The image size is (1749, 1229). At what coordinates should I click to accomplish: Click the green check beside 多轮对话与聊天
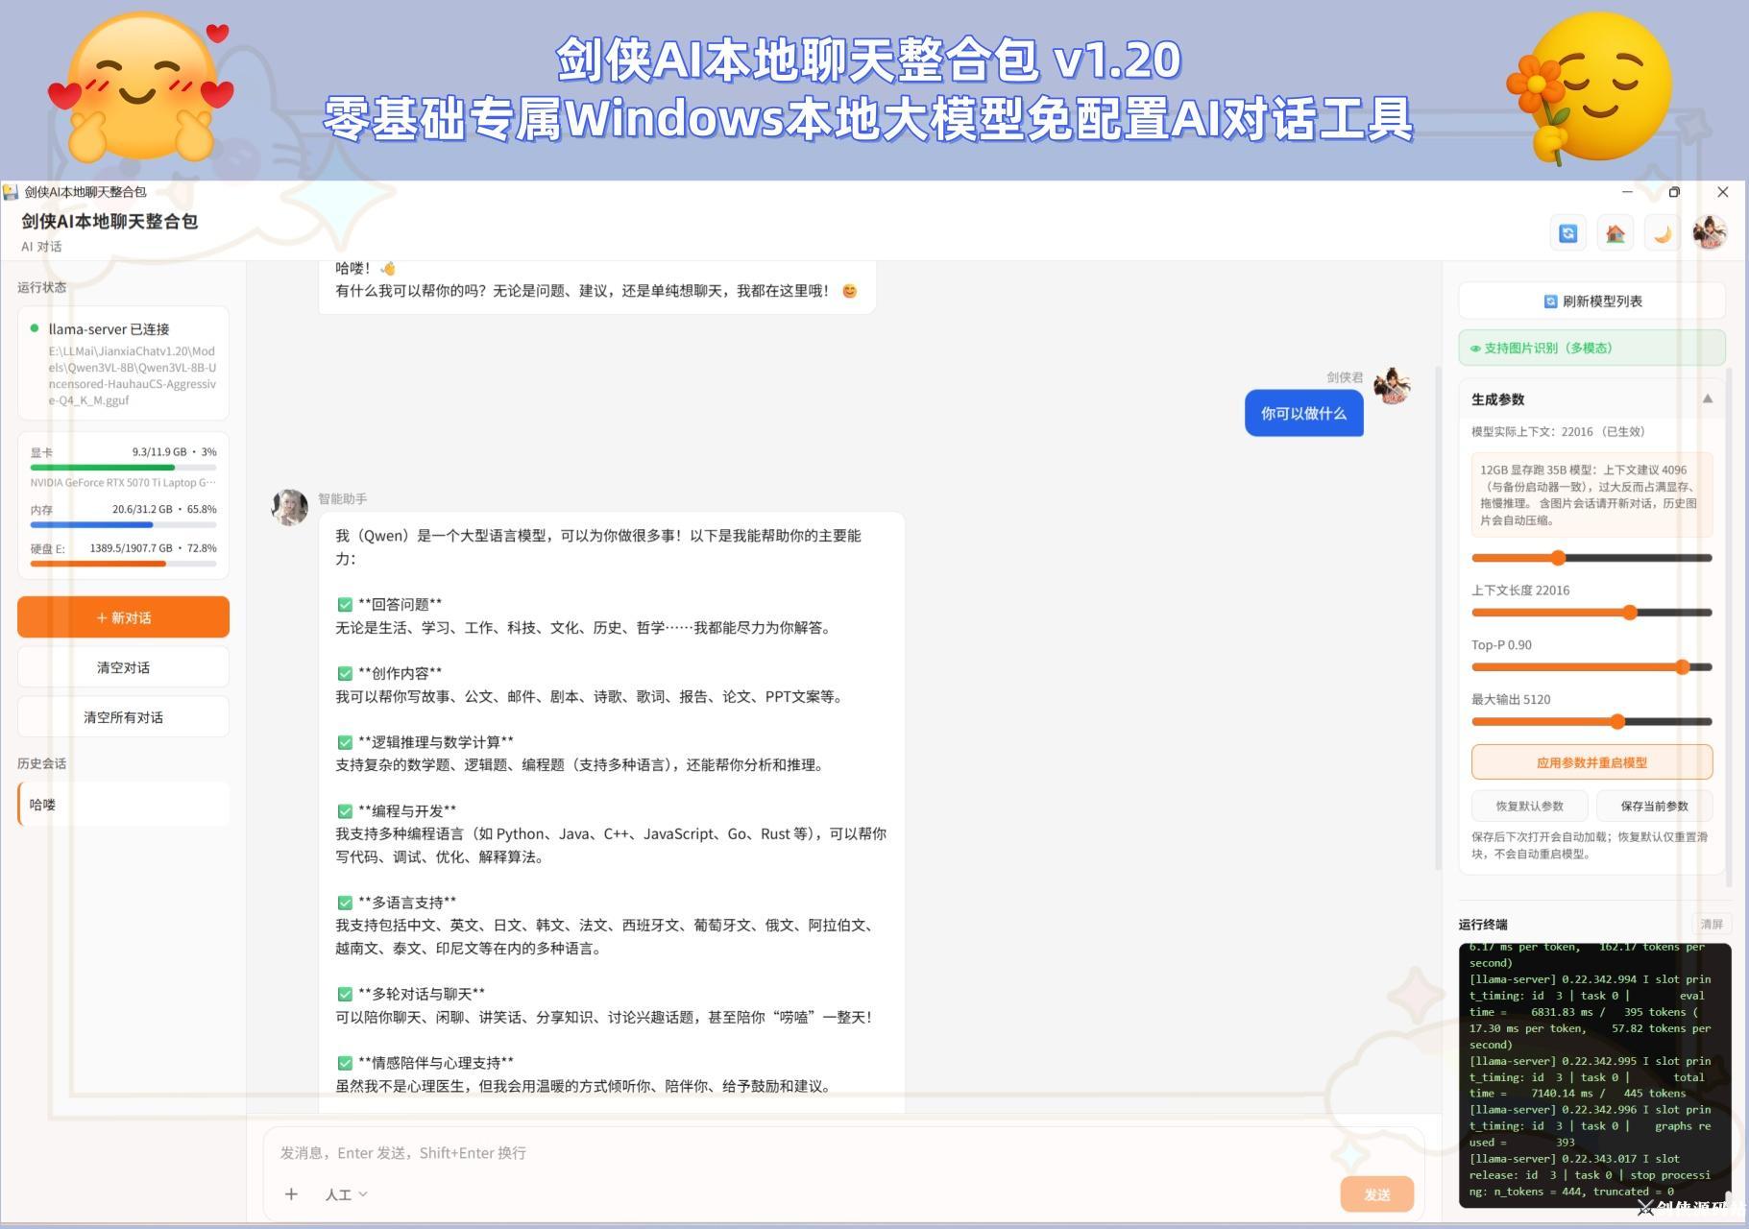(x=345, y=994)
